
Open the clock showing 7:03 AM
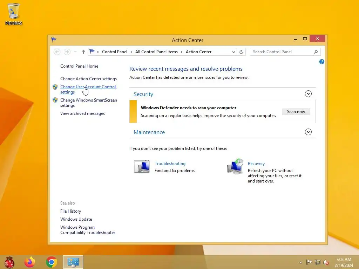coord(344,262)
